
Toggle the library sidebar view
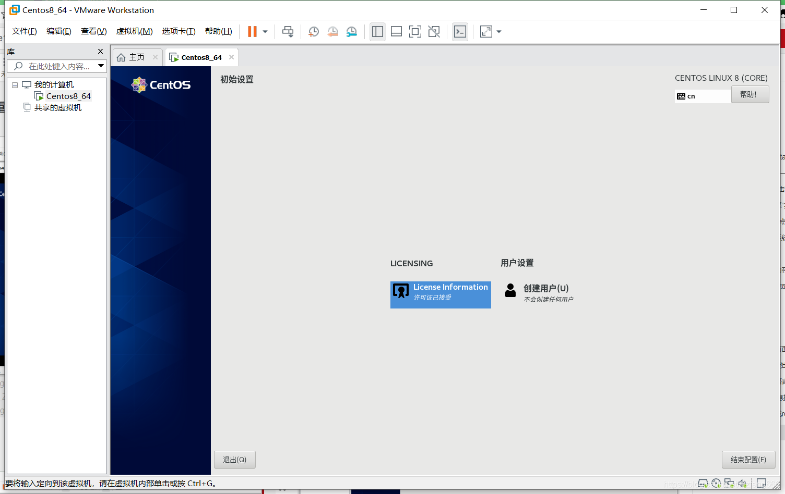[377, 32]
